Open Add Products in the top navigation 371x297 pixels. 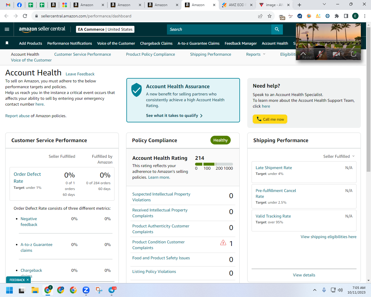30,43
